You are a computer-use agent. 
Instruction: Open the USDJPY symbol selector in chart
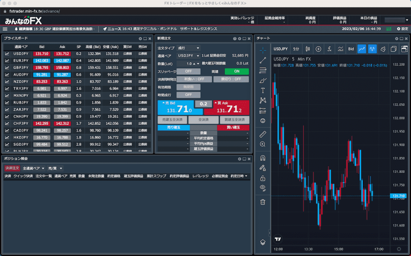[x=281, y=49]
